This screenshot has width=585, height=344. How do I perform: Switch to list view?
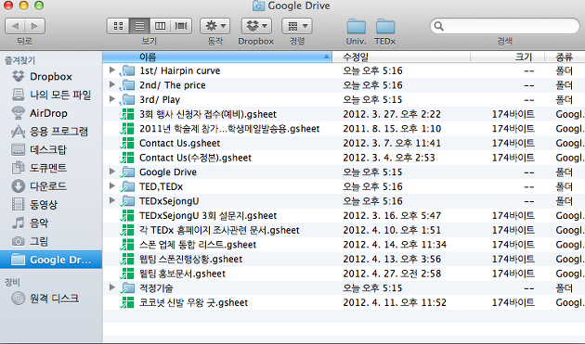[x=139, y=26]
